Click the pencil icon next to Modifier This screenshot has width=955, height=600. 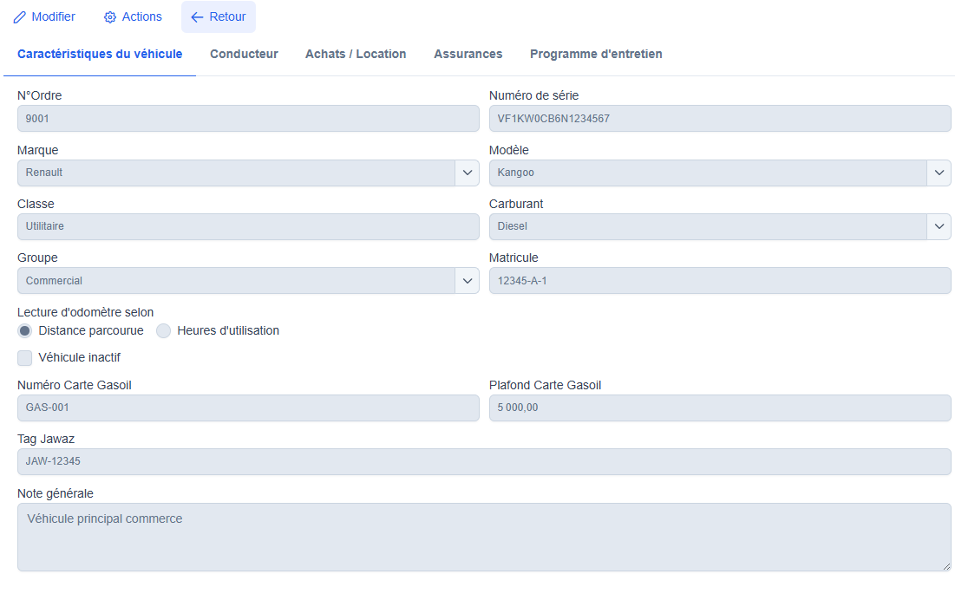(x=19, y=17)
